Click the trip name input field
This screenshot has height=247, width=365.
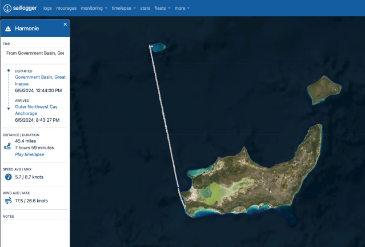tap(35, 53)
